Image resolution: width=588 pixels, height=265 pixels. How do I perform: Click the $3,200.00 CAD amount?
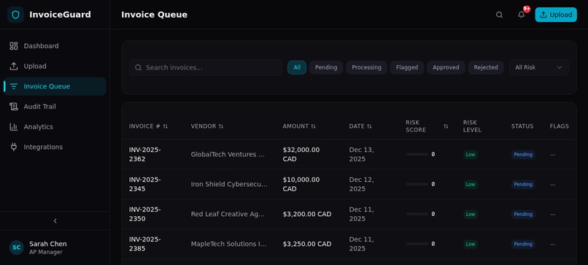point(307,215)
